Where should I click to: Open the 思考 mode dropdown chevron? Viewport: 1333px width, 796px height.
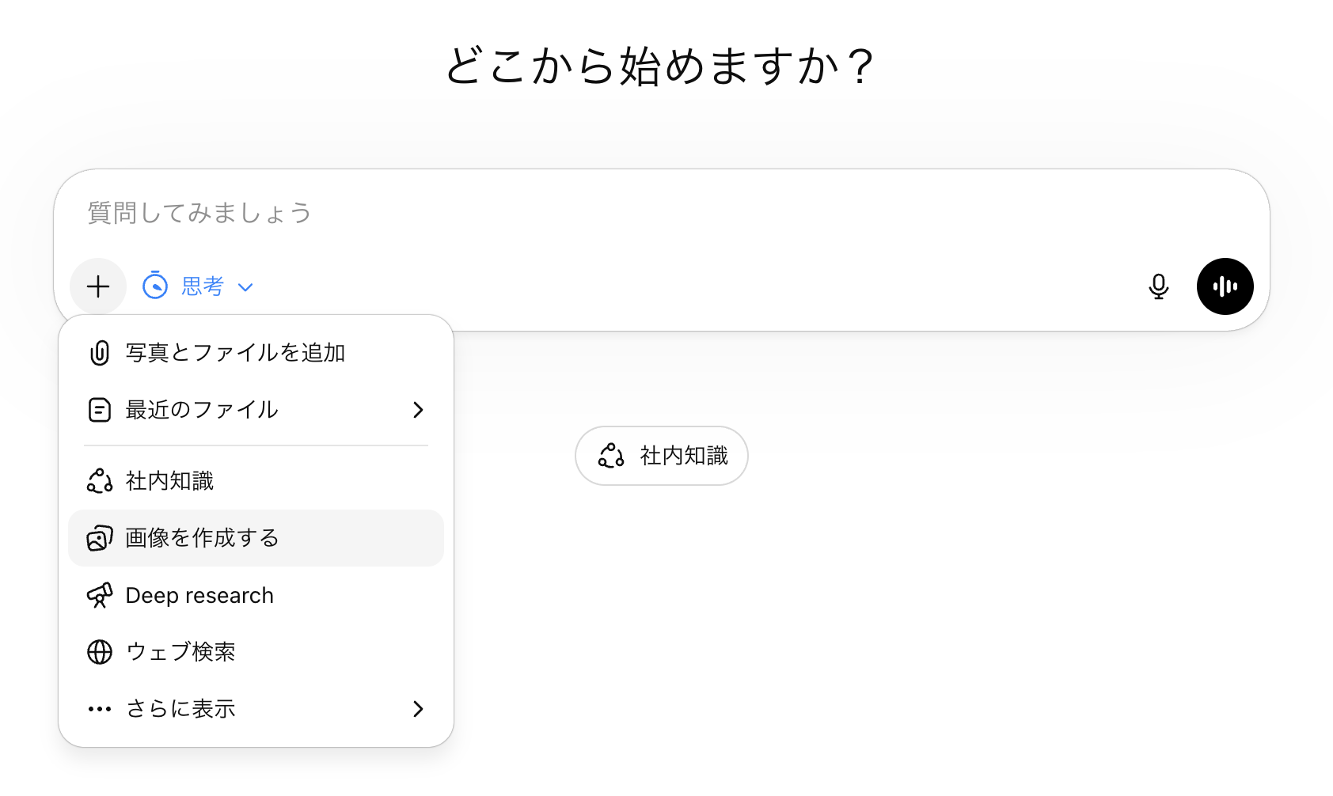tap(245, 287)
